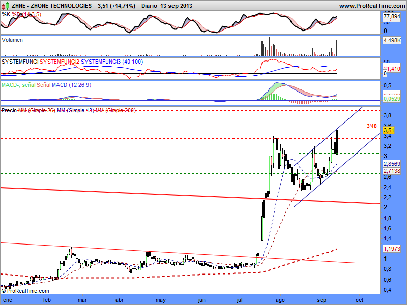The height and width of the screenshot is (305, 407).
Task: Click the 3,51 (+14,71%) quote in header
Action: (117, 6)
